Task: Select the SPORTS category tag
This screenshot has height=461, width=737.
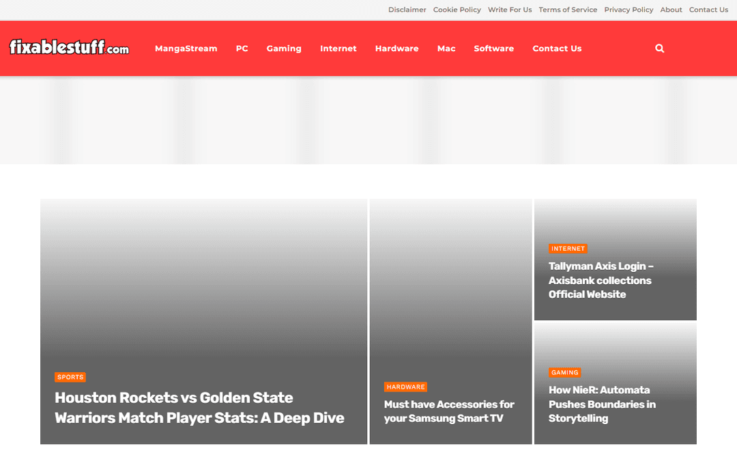Action: click(70, 377)
